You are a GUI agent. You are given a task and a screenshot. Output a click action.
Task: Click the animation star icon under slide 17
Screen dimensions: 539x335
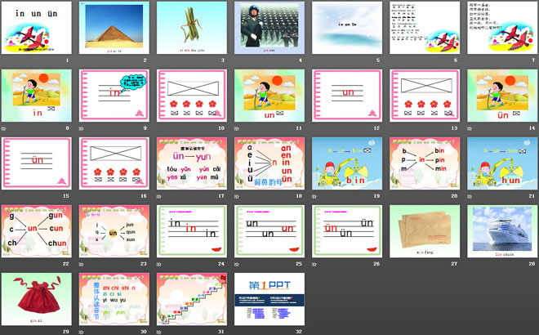pos(160,196)
